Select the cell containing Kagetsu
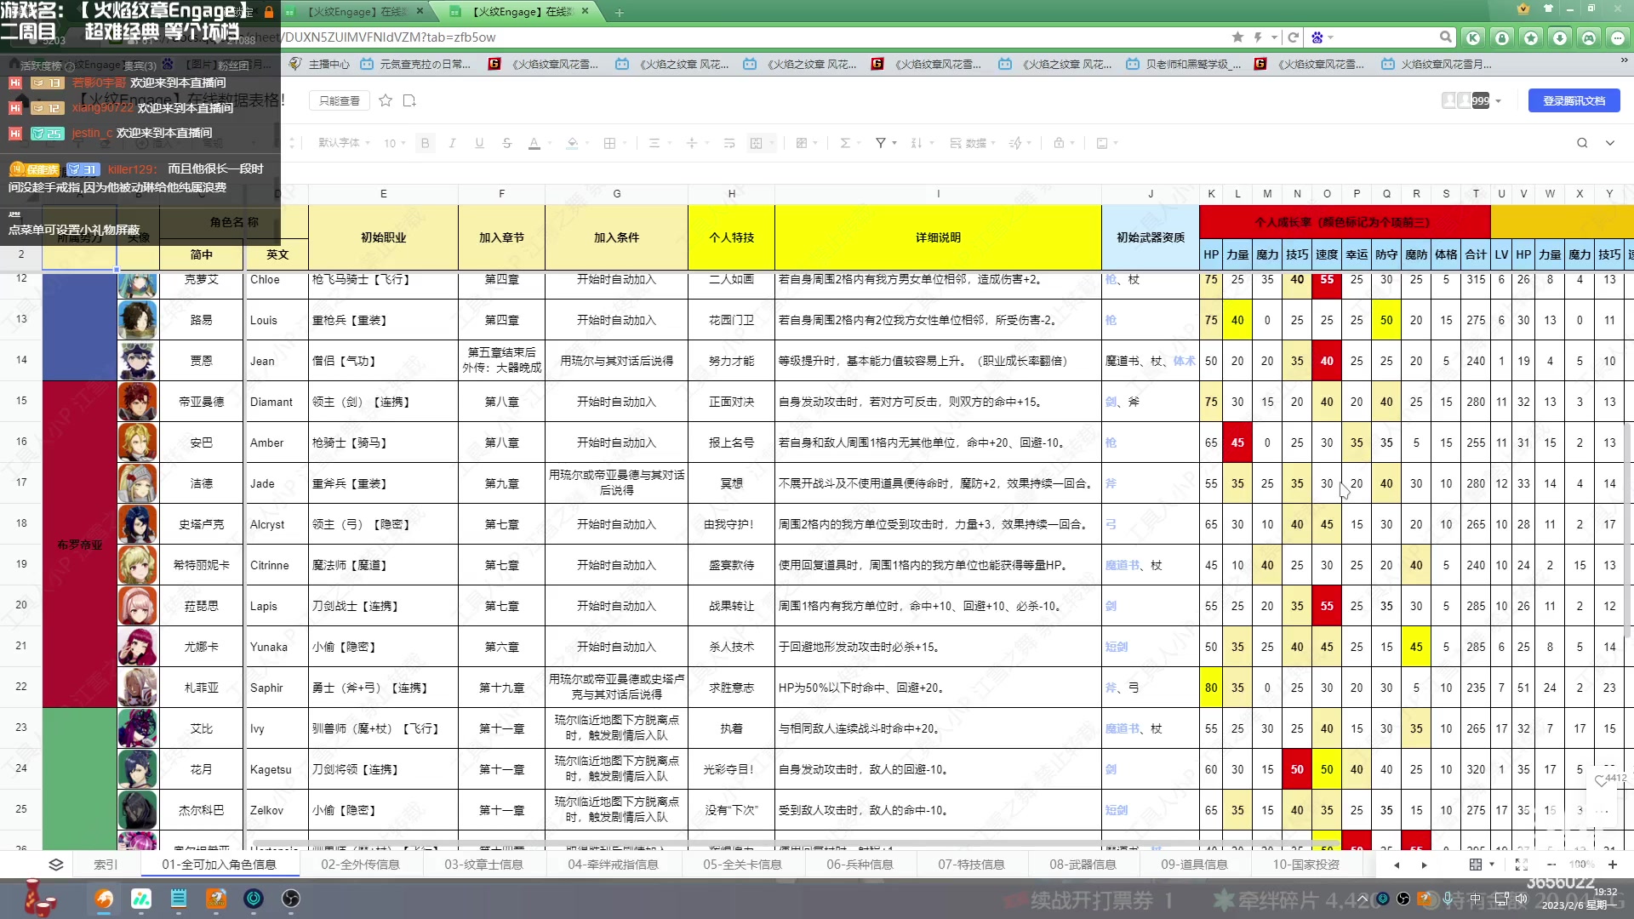Screen dimensions: 1634x919 pos(277,769)
